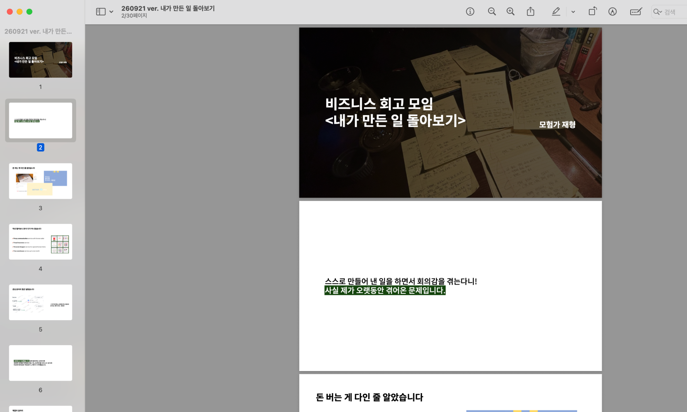
Task: Open the document info inspector
Action: (470, 12)
